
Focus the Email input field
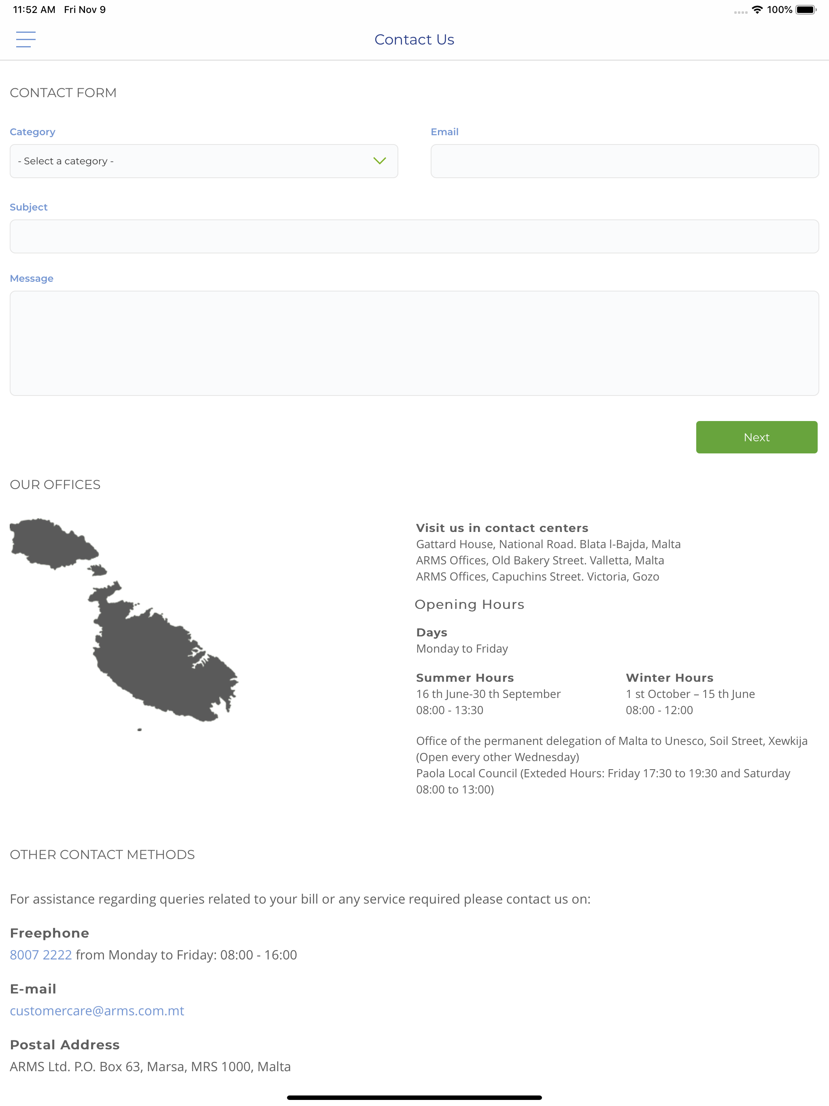click(625, 161)
